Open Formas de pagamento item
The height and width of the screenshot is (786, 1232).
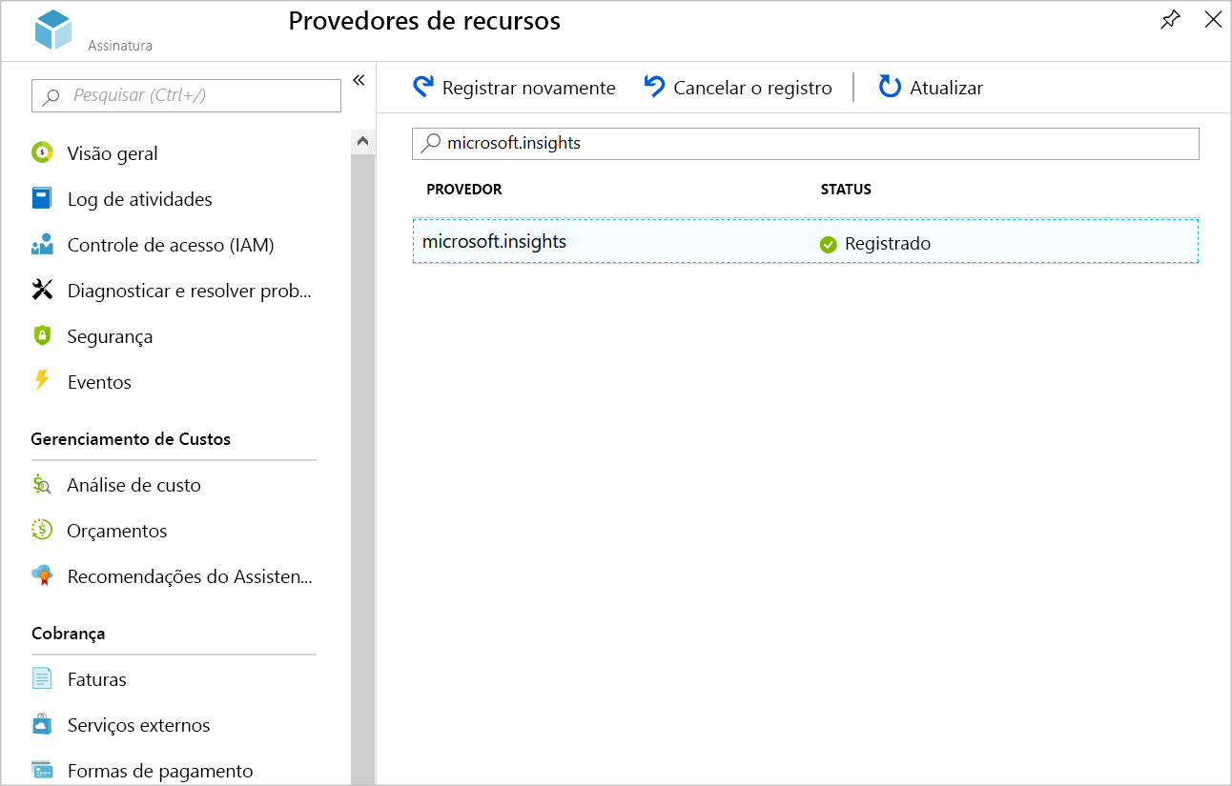[x=160, y=771]
